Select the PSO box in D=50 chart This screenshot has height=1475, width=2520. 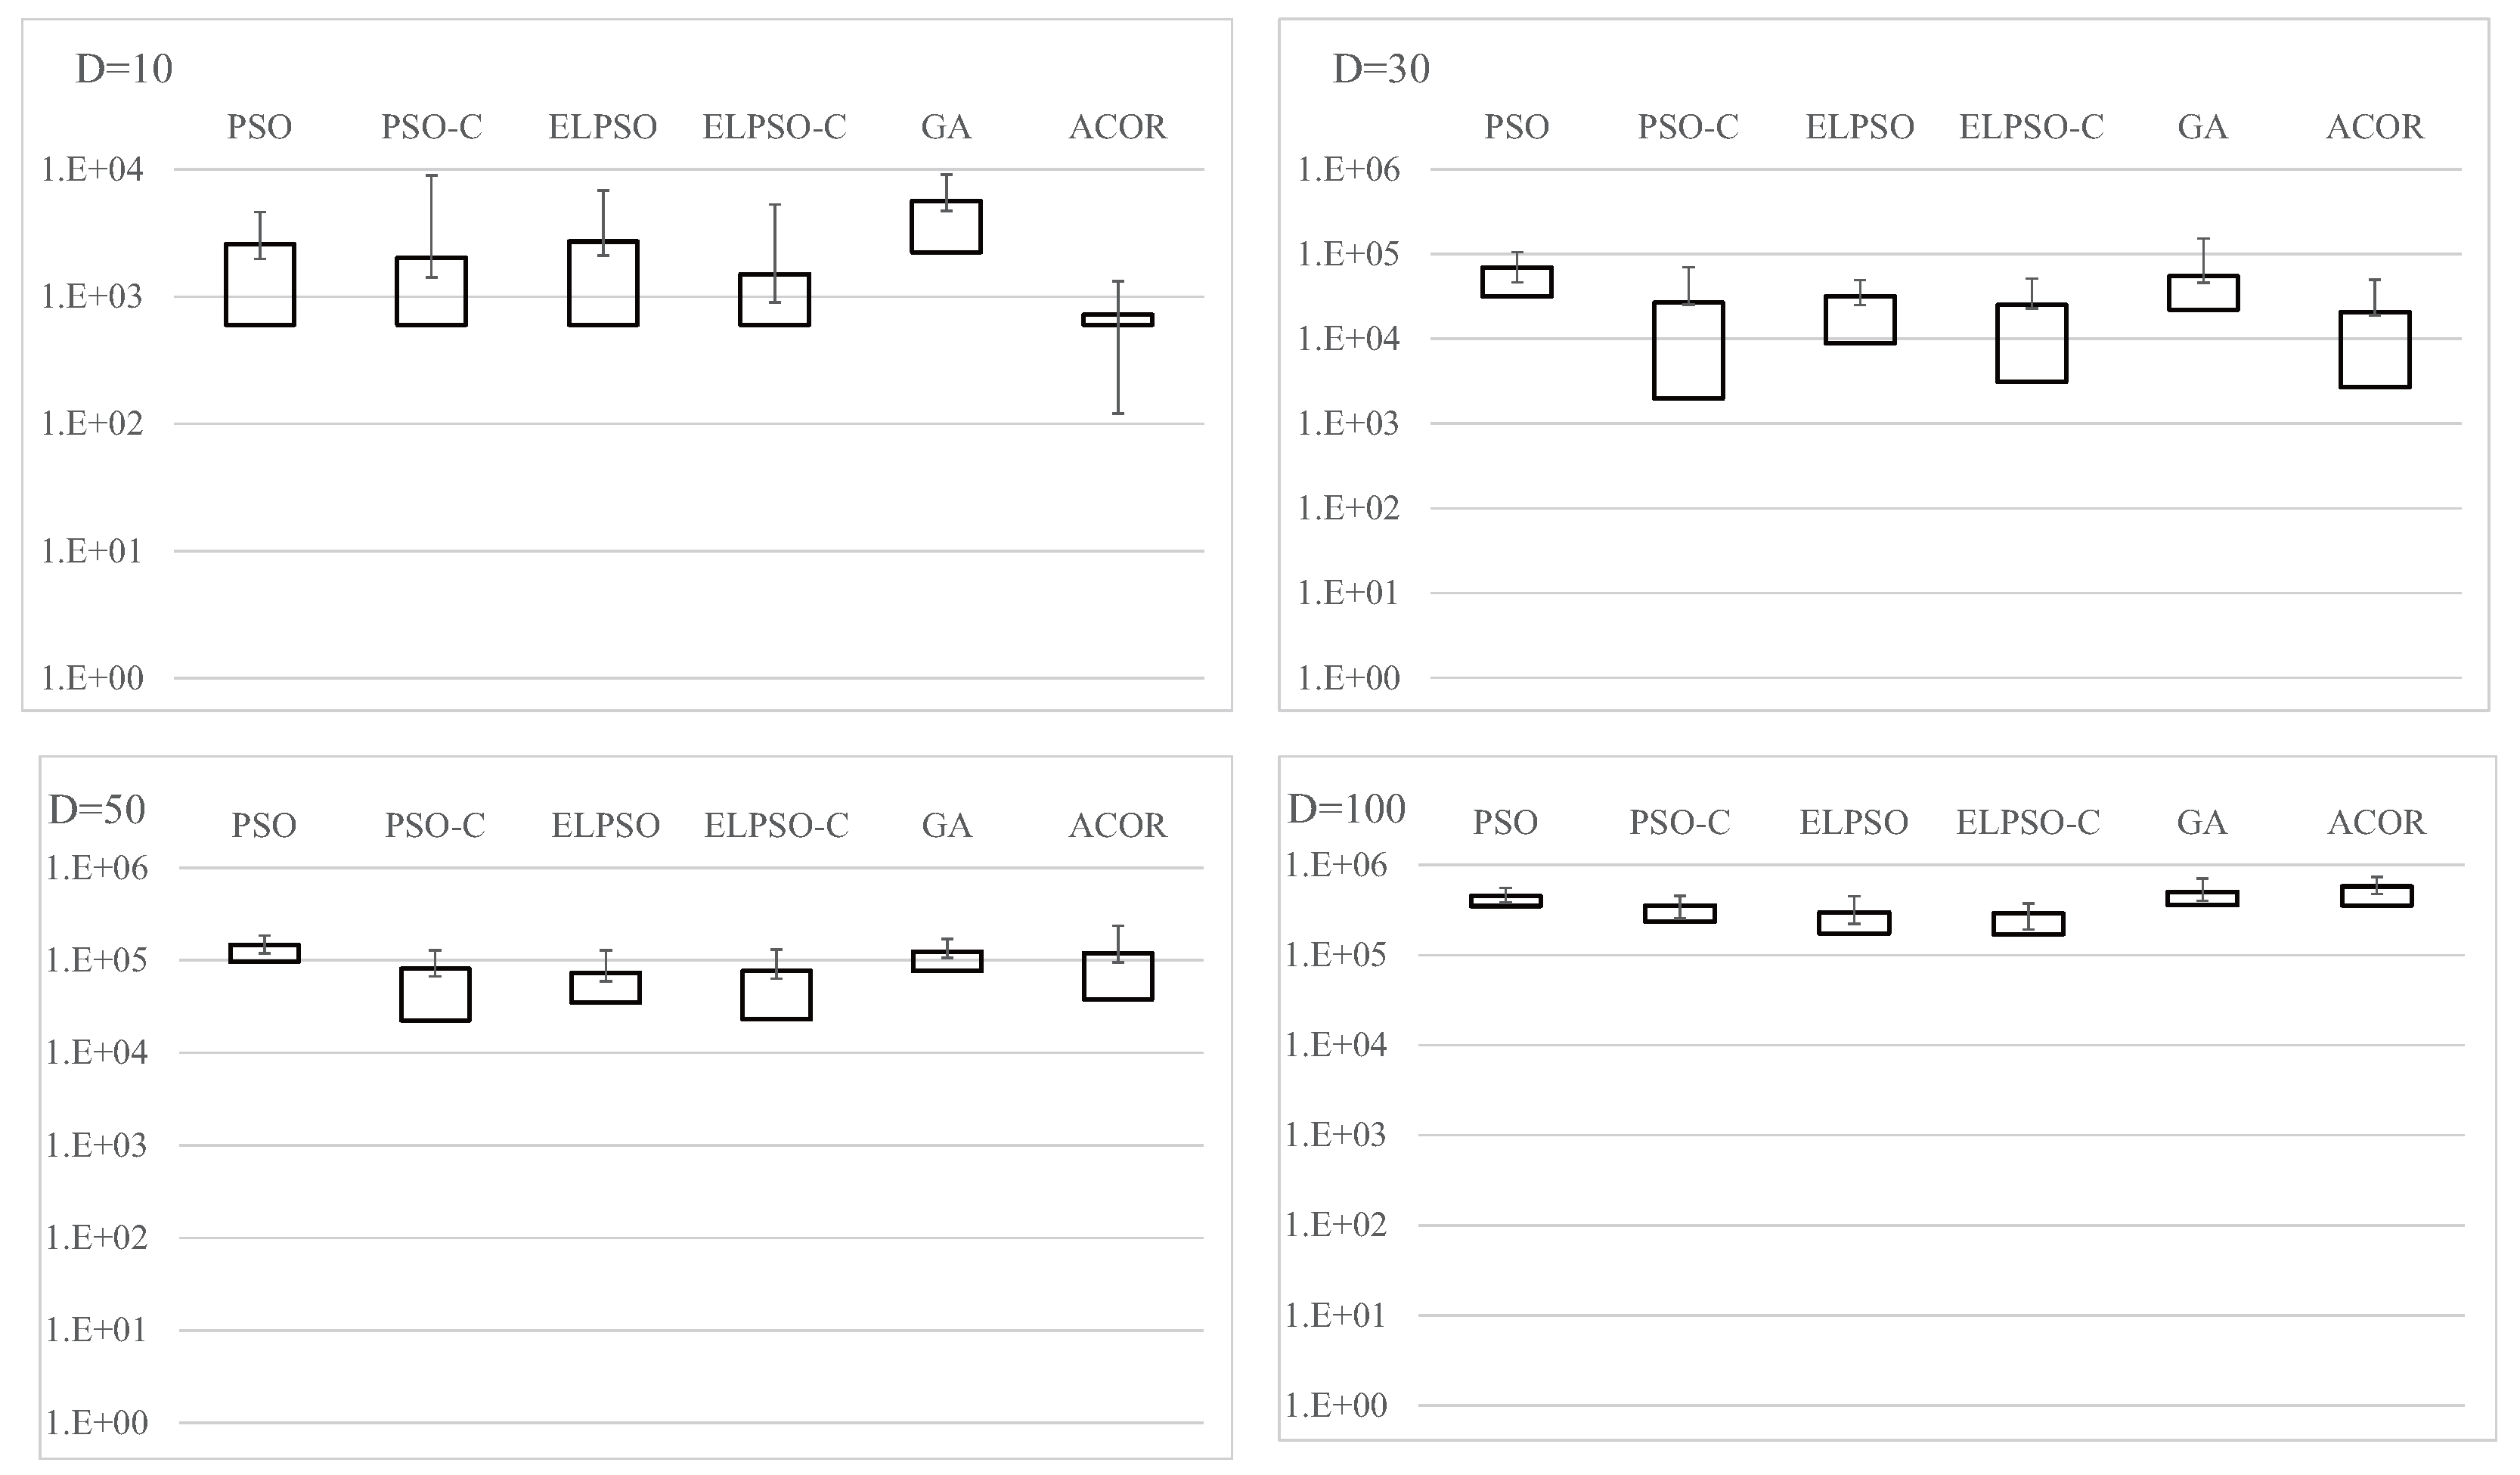pyautogui.click(x=264, y=953)
